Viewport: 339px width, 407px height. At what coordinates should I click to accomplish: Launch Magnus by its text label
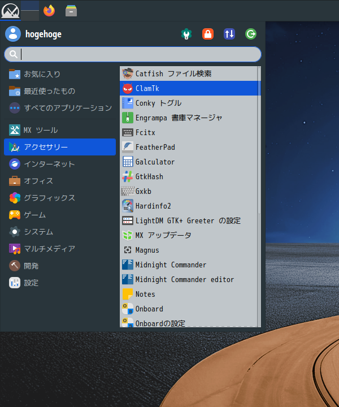[x=147, y=250]
